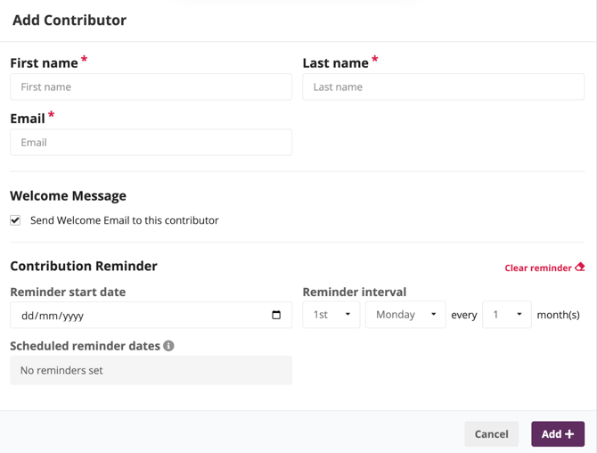Viewport: 597px width, 453px height.
Task: Click the calendar picker icon in date field
Action: (276, 315)
